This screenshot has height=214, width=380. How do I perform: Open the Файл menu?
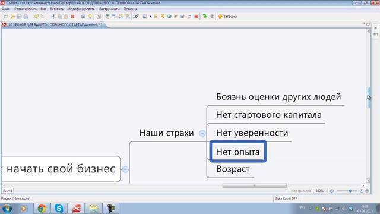coord(5,9)
